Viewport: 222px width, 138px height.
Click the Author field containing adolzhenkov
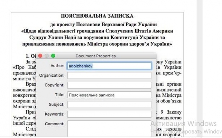109,66
